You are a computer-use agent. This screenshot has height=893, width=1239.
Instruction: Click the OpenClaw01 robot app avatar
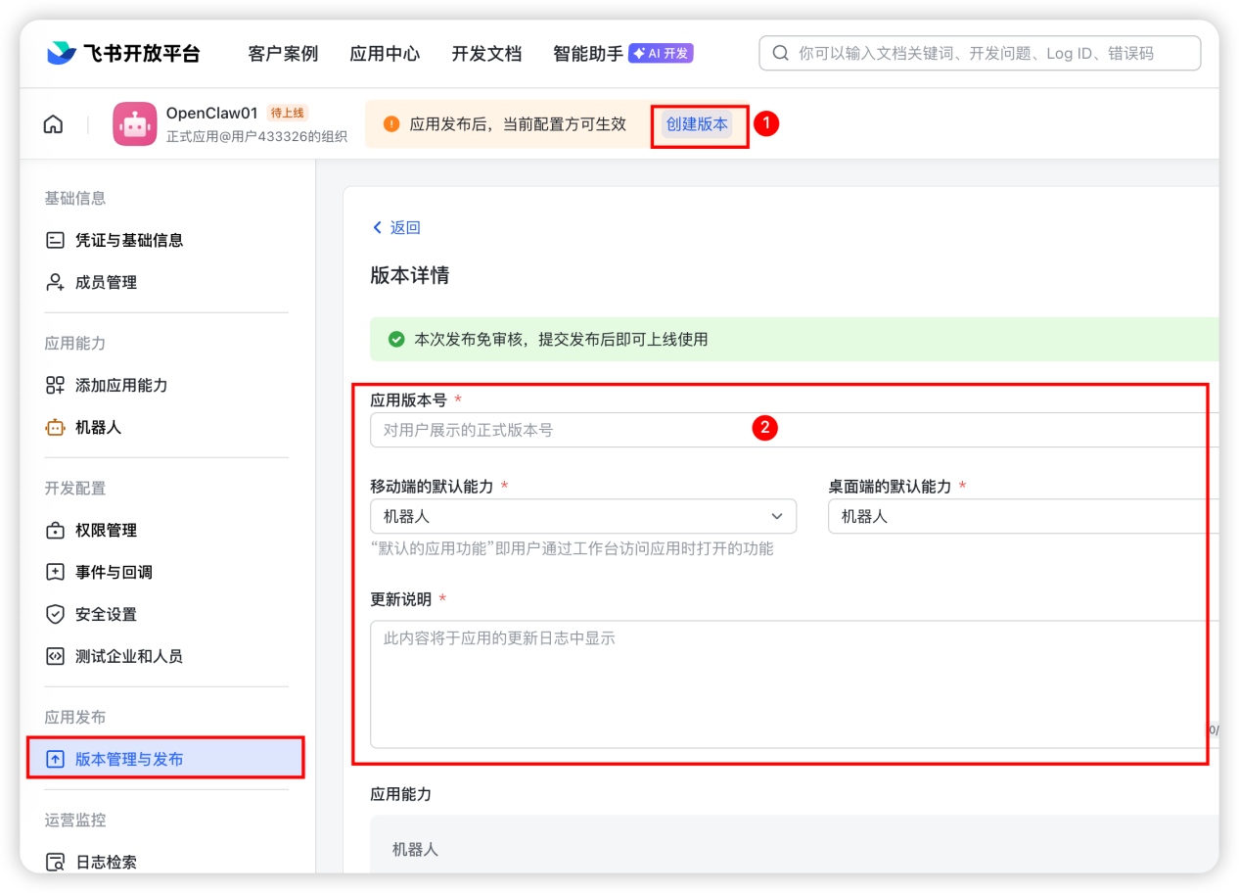coord(136,123)
